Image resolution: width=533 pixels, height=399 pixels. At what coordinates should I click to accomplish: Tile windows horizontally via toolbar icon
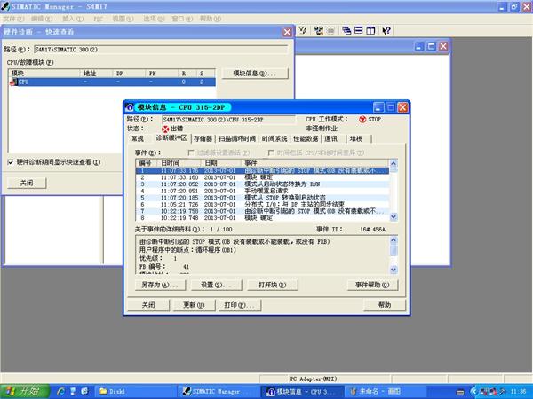pos(358,31)
